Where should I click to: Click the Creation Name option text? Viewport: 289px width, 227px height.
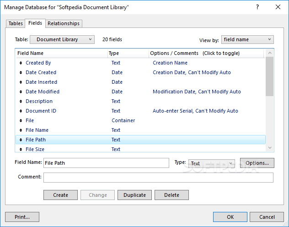(x=170, y=63)
